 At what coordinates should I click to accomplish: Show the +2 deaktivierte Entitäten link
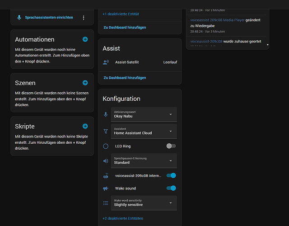click(123, 218)
